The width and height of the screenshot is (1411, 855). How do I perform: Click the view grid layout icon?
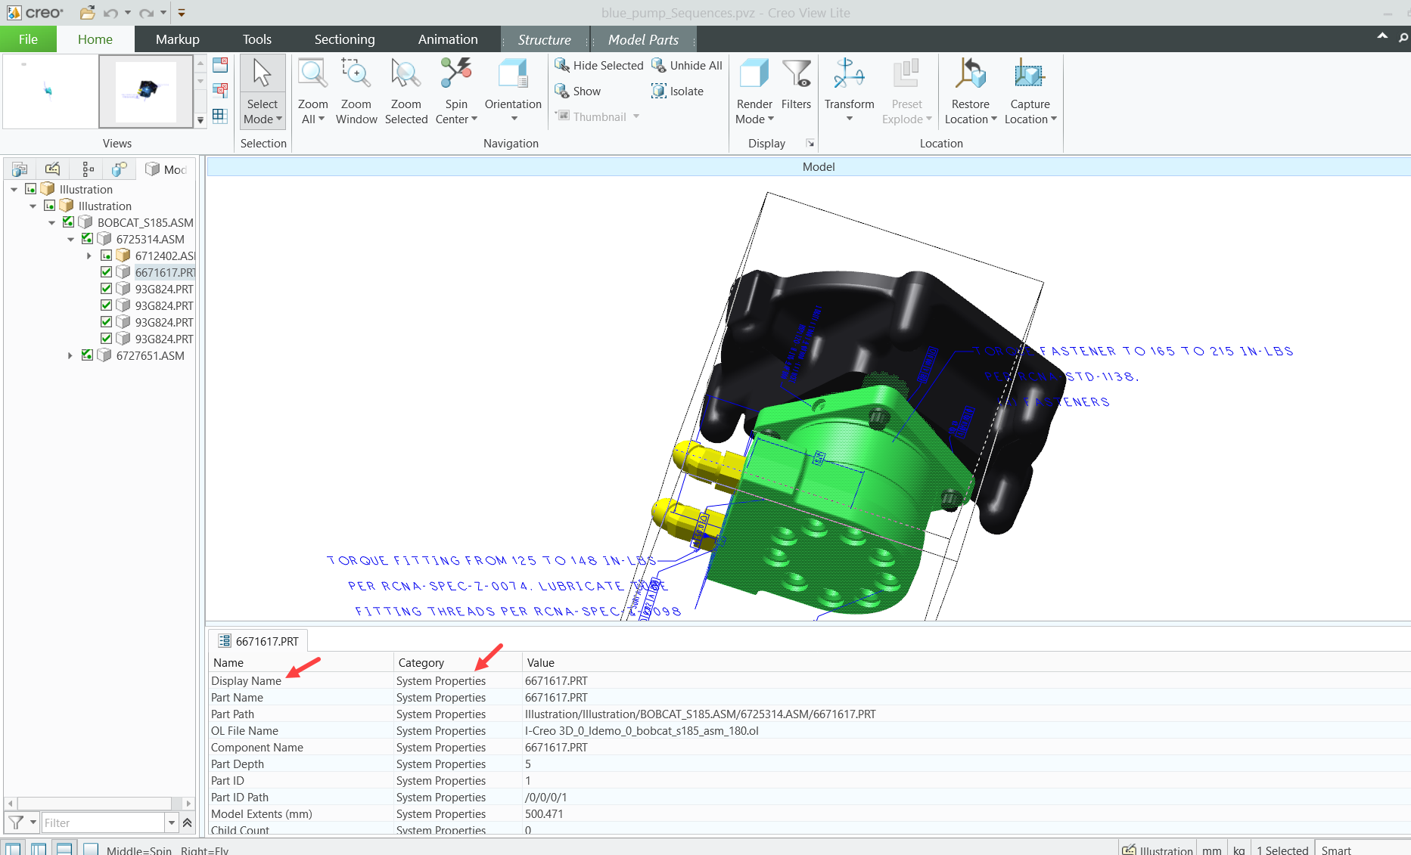pyautogui.click(x=220, y=116)
